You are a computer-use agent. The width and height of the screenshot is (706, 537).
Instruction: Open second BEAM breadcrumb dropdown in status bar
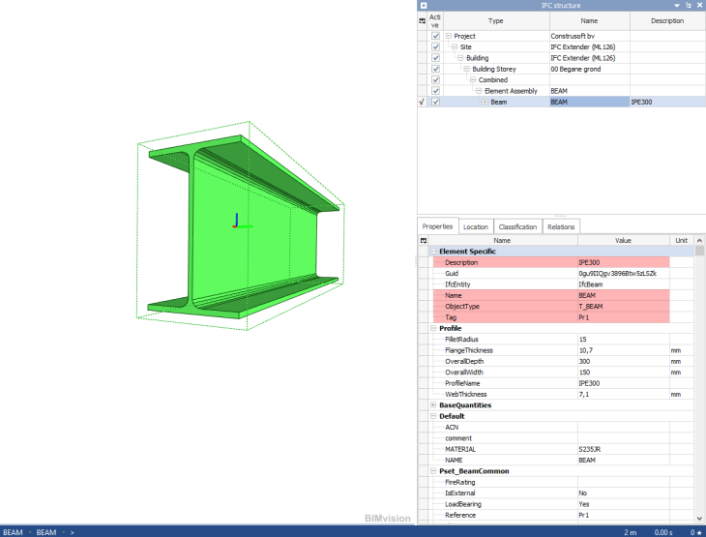pyautogui.click(x=64, y=532)
